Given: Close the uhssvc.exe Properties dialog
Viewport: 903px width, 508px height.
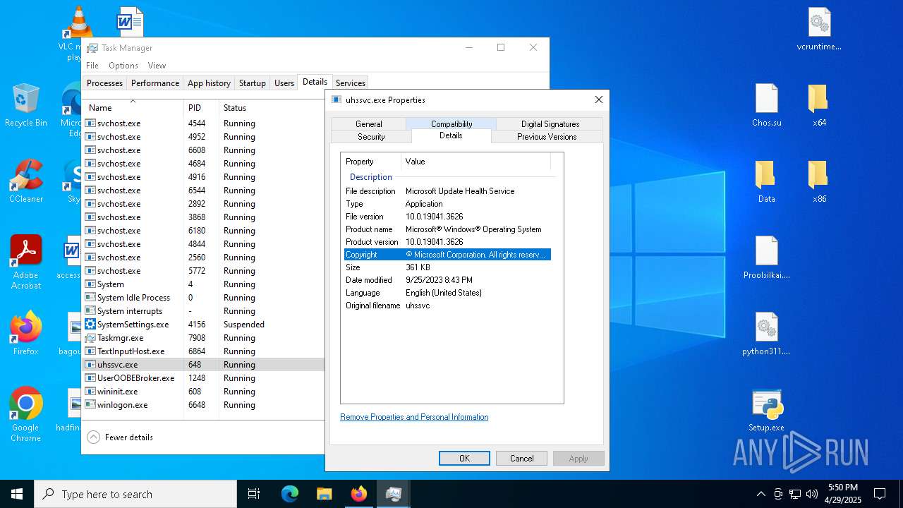Looking at the screenshot, I should [x=598, y=99].
